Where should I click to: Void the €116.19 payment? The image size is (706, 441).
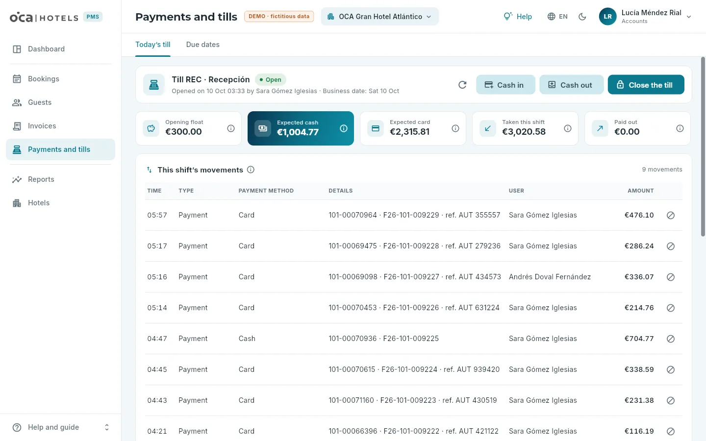point(671,431)
